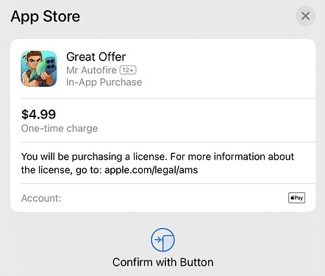Screen dimensions: 325x276
Task: Open the apple.com/legal/ams link
Action: [151, 170]
